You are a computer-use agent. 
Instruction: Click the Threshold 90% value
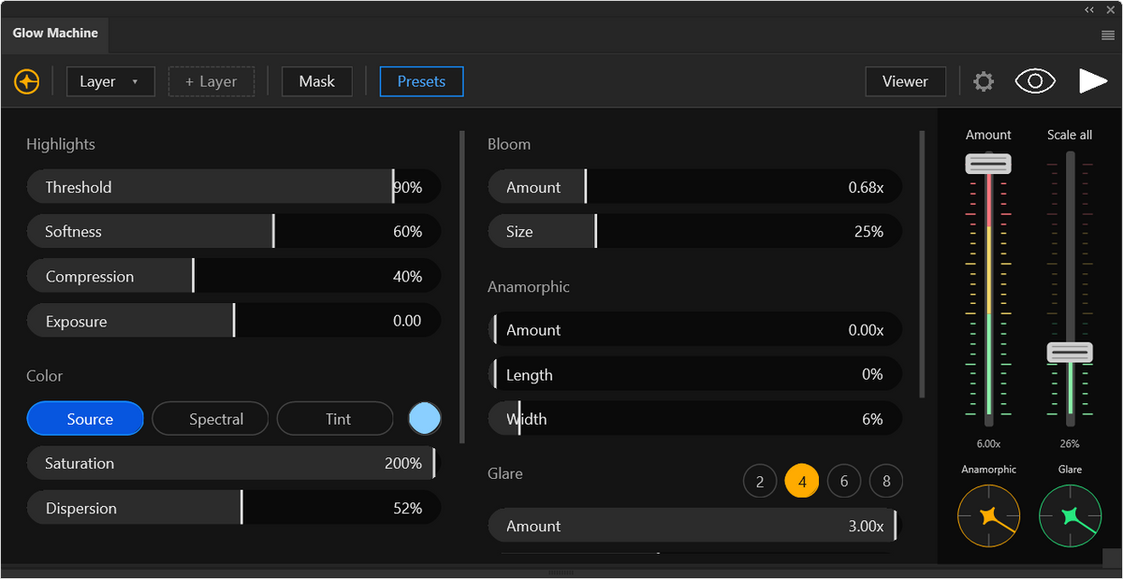click(408, 187)
